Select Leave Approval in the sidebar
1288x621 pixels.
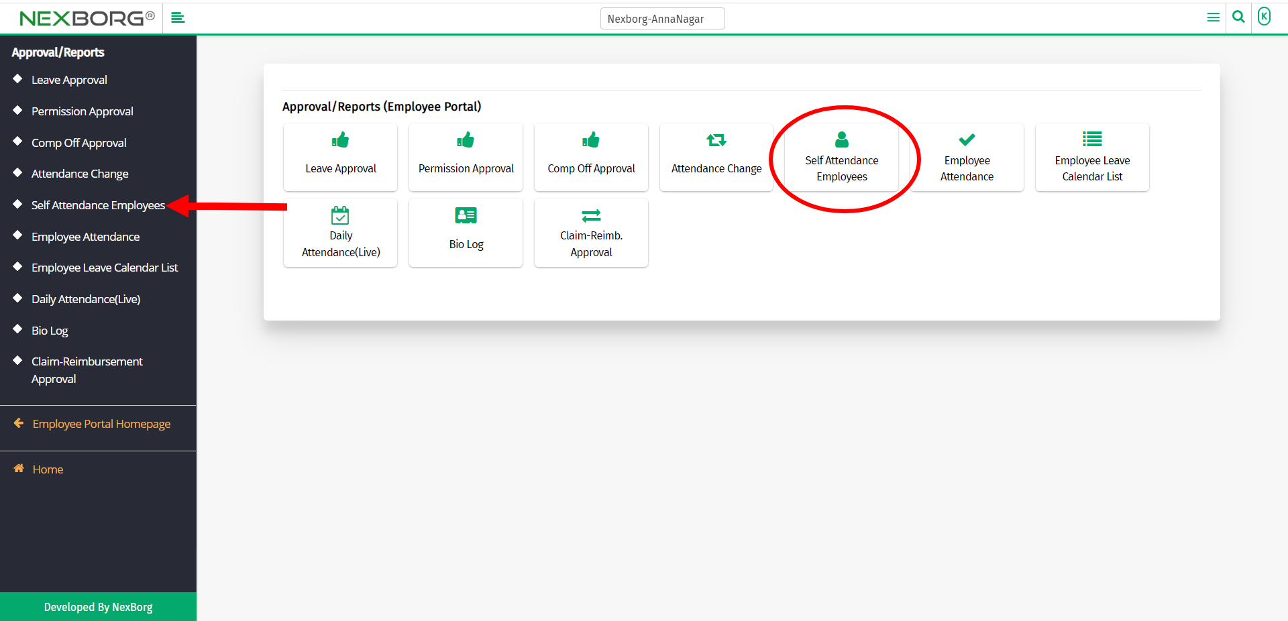click(x=69, y=80)
